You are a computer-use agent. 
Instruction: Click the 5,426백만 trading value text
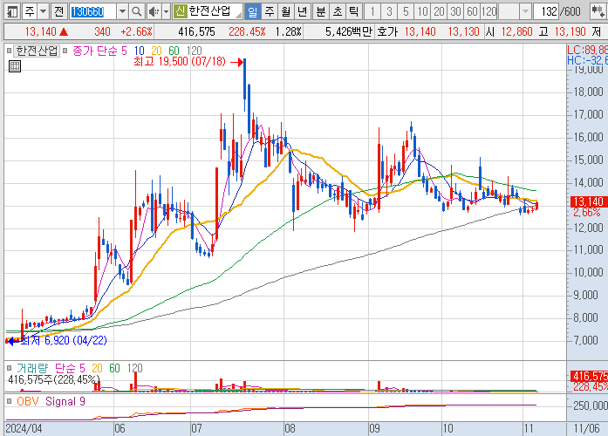point(348,31)
